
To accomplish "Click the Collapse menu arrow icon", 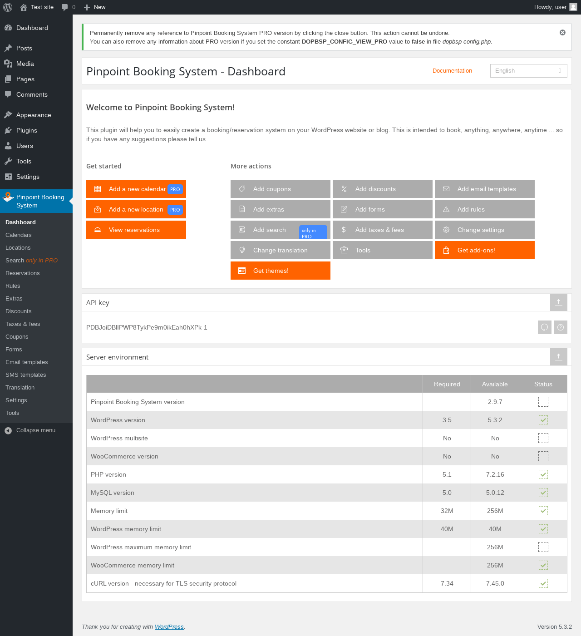I will click(x=8, y=430).
